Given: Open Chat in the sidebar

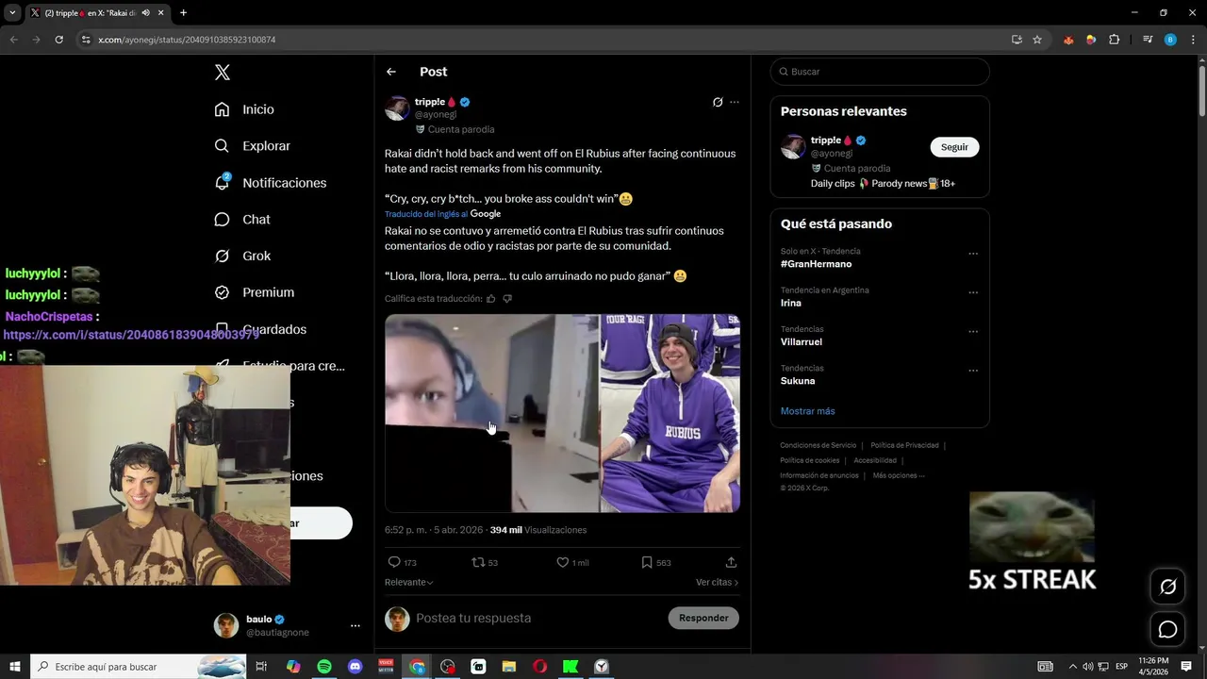Looking at the screenshot, I should pos(242,220).
